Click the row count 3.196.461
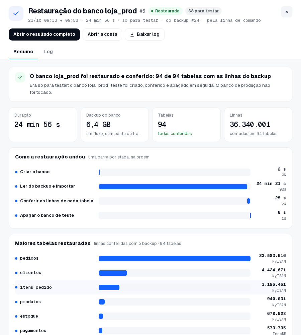301x335 pixels. click(x=274, y=284)
